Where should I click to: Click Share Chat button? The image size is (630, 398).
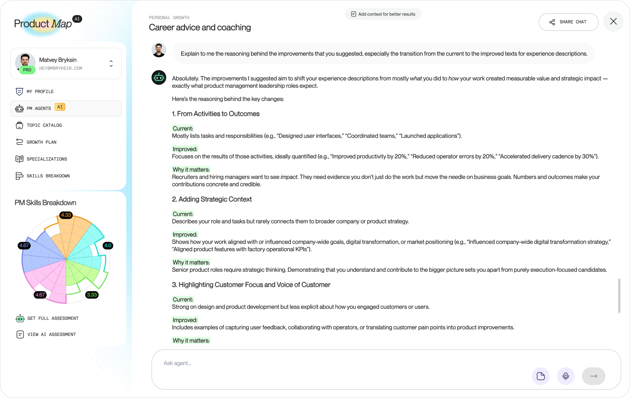[x=568, y=22]
